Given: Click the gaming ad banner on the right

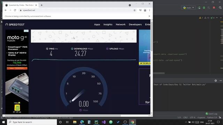Looking at the screenshot, I should pos(145,47).
